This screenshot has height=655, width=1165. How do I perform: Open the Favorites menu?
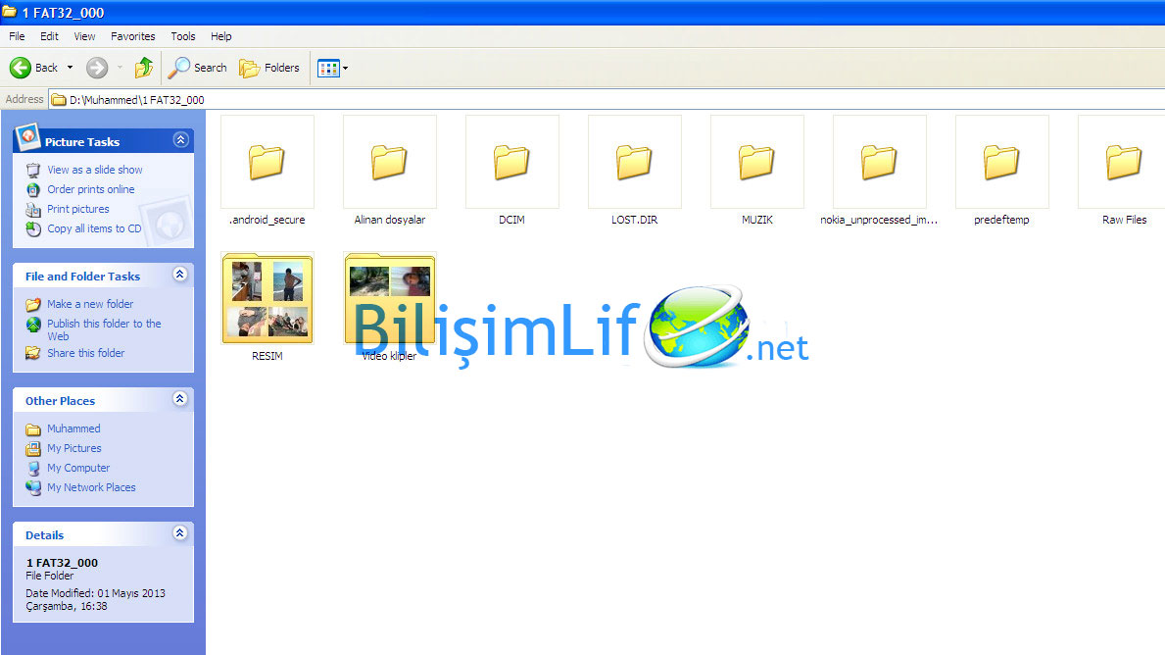132,36
